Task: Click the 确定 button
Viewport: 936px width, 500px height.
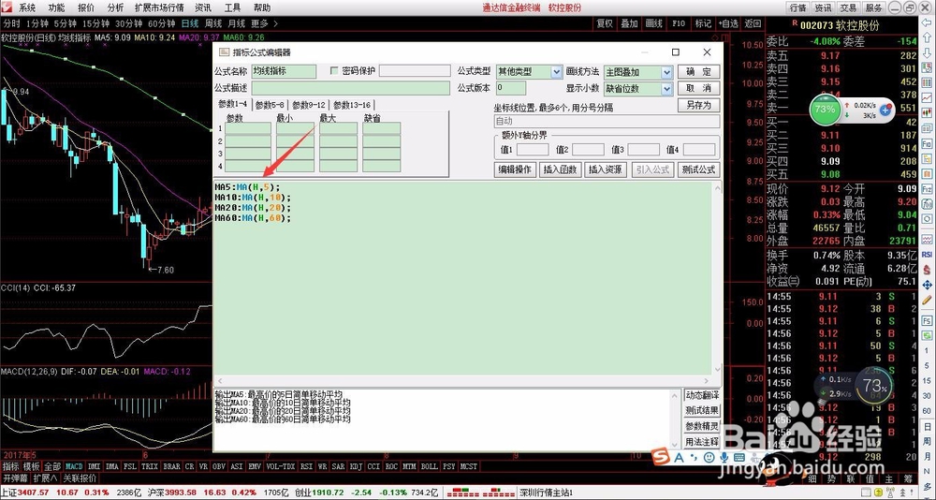Action: [x=698, y=72]
